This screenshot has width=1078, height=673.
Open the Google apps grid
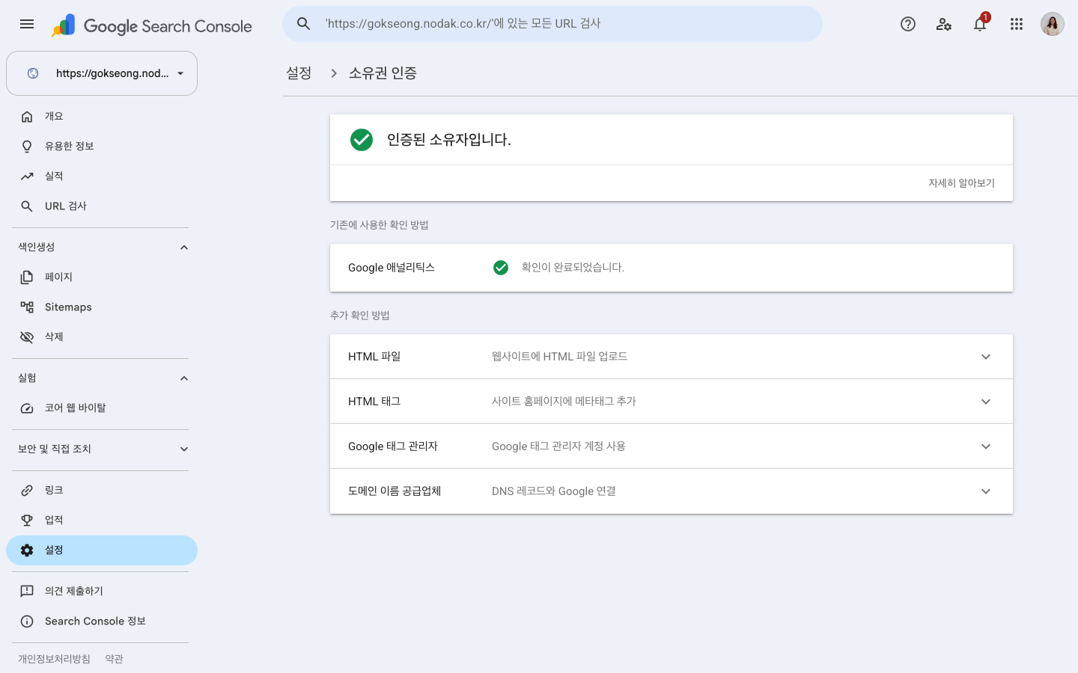1016,24
